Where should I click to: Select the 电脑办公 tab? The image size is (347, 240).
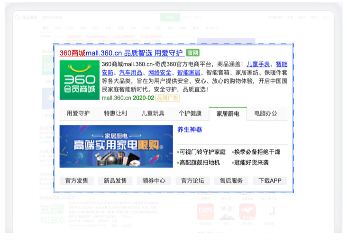265,114
